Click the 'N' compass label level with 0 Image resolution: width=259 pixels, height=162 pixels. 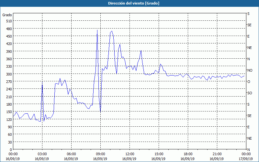click(248, 150)
